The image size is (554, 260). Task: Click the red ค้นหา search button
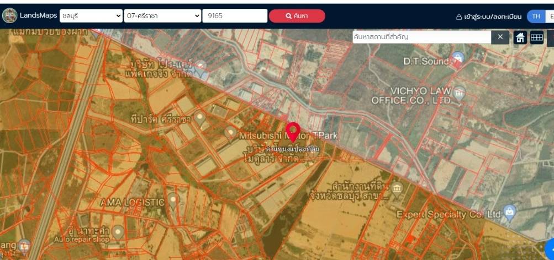coord(297,16)
